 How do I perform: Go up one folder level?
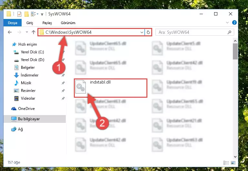(33, 32)
